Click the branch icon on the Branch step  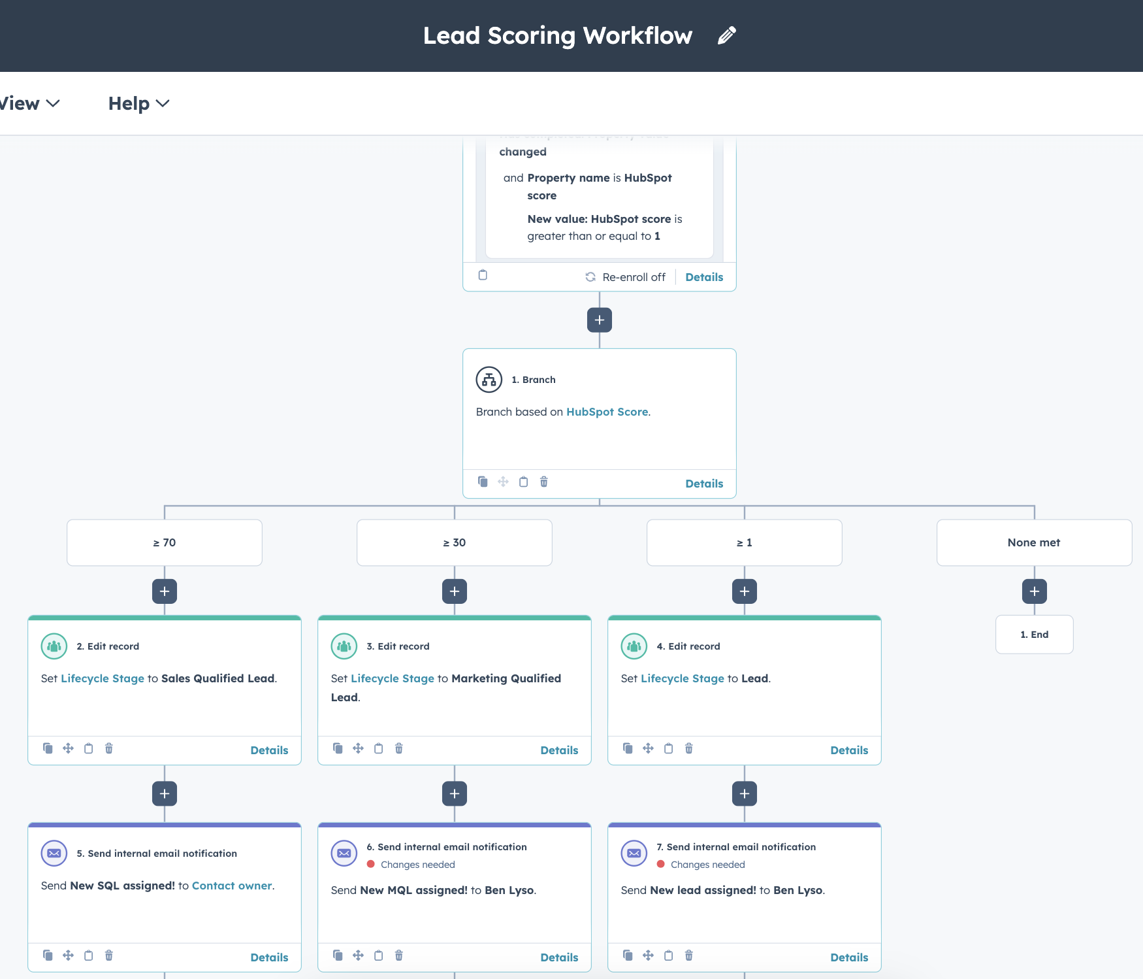click(488, 379)
